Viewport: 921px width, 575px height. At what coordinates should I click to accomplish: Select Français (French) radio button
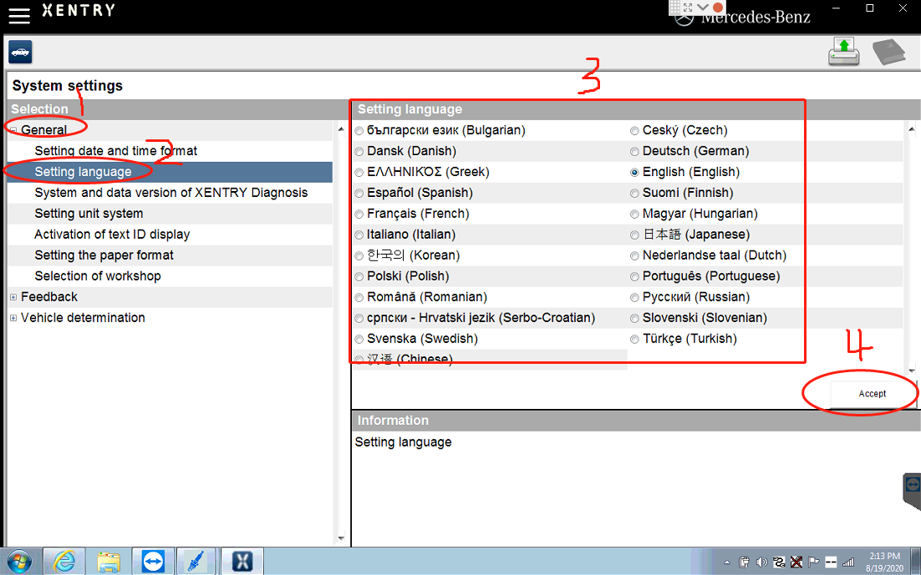click(359, 214)
